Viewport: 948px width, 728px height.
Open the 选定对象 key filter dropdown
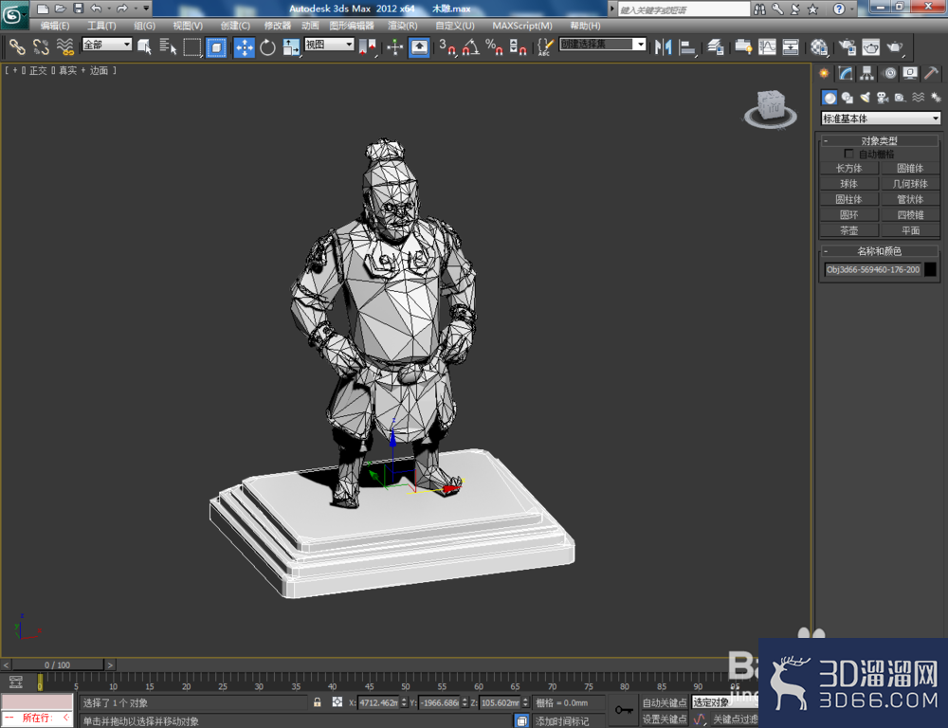pos(724,702)
